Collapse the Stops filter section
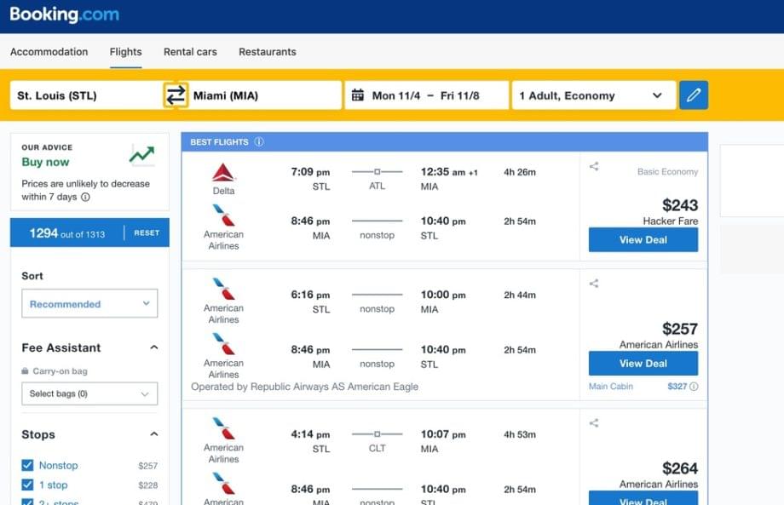 (x=154, y=434)
